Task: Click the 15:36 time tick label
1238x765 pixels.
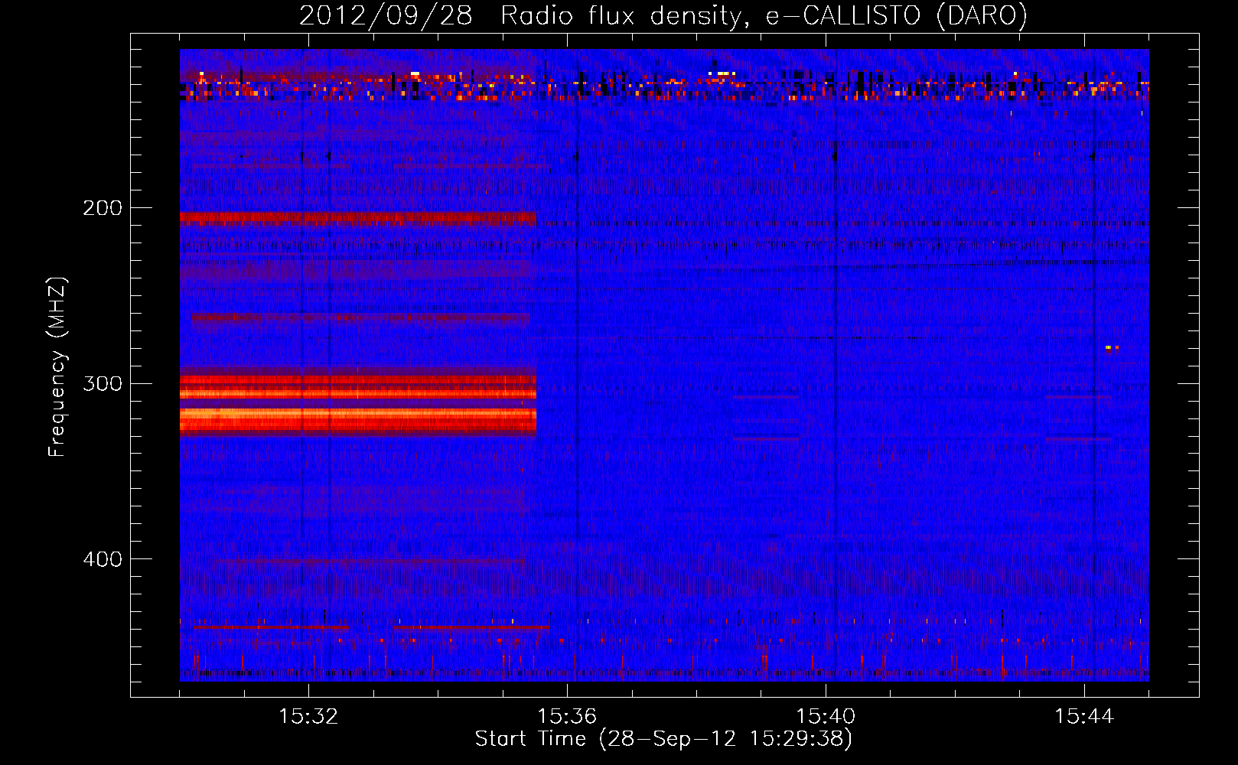Action: point(567,717)
